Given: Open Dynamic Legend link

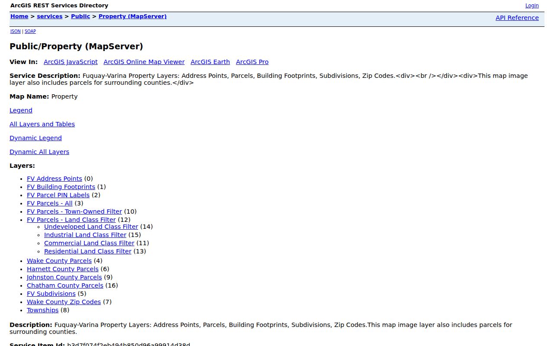Looking at the screenshot, I should tap(35, 138).
